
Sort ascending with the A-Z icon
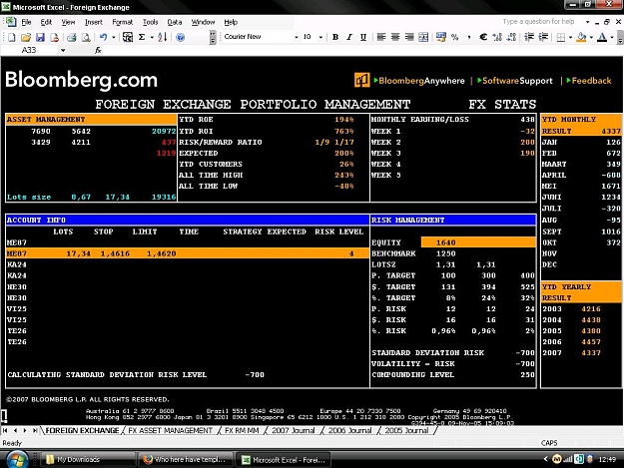click(x=162, y=37)
